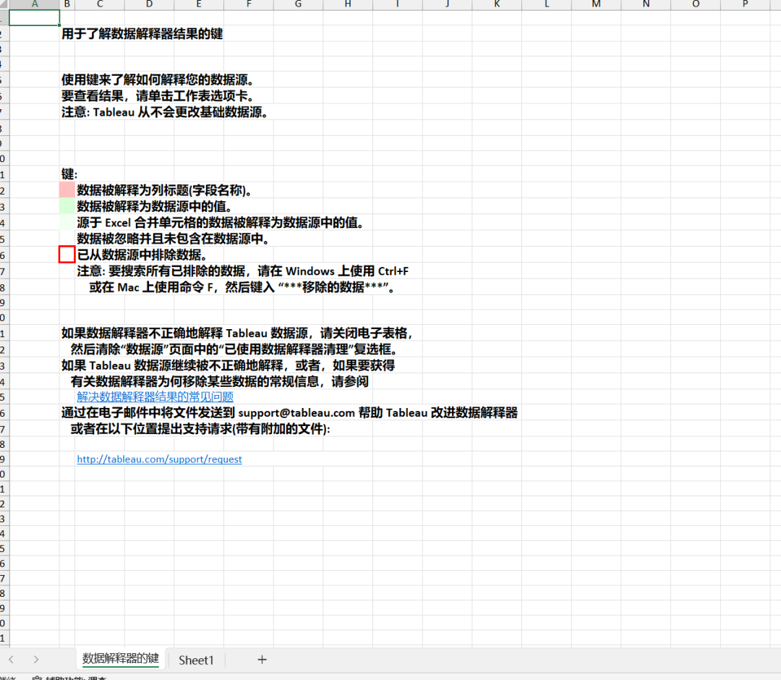Viewport: 781px width, 680px height.
Task: Click the text 使用键来了解如何解释您的数据源。
Action: tap(158, 80)
